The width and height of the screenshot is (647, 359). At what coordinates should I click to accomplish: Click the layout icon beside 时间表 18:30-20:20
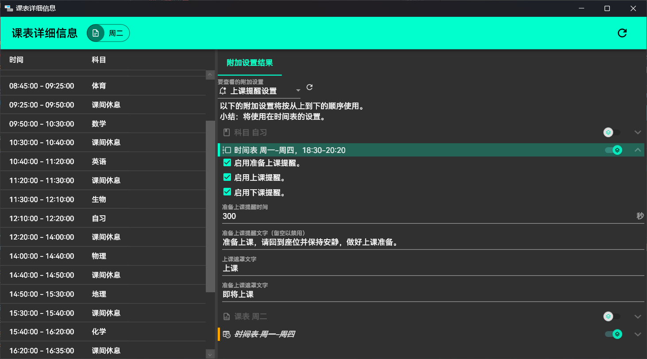coord(227,150)
